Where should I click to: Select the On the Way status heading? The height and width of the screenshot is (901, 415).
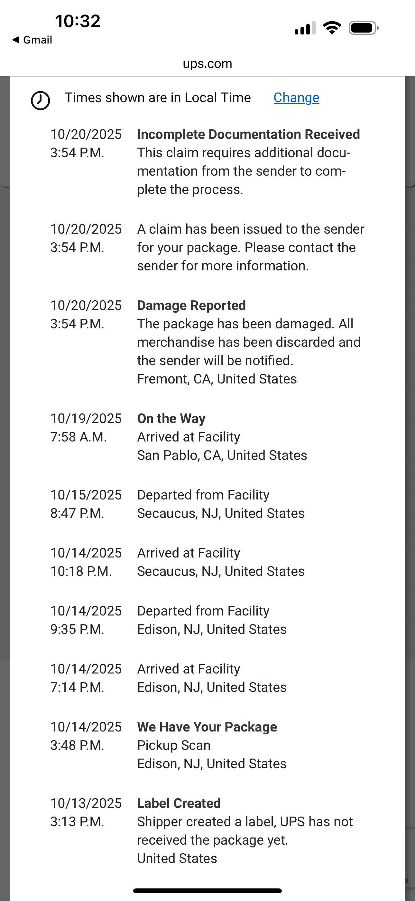point(171,418)
